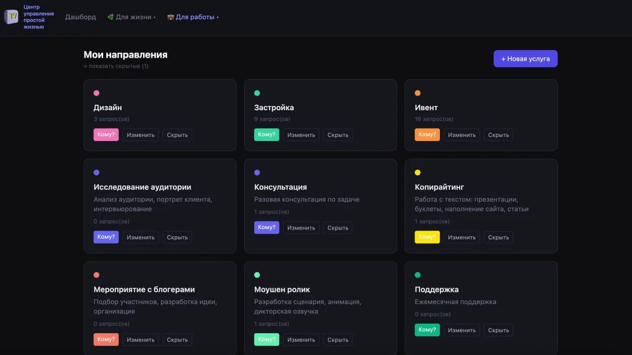Edit the Моушен ролик card via Изменить
Image resolution: width=632 pixels, height=355 pixels.
[x=301, y=340]
